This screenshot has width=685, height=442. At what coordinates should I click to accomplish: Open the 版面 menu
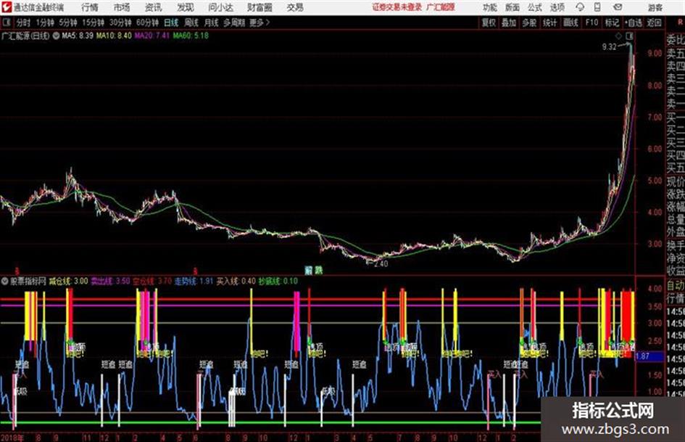tap(512, 7)
